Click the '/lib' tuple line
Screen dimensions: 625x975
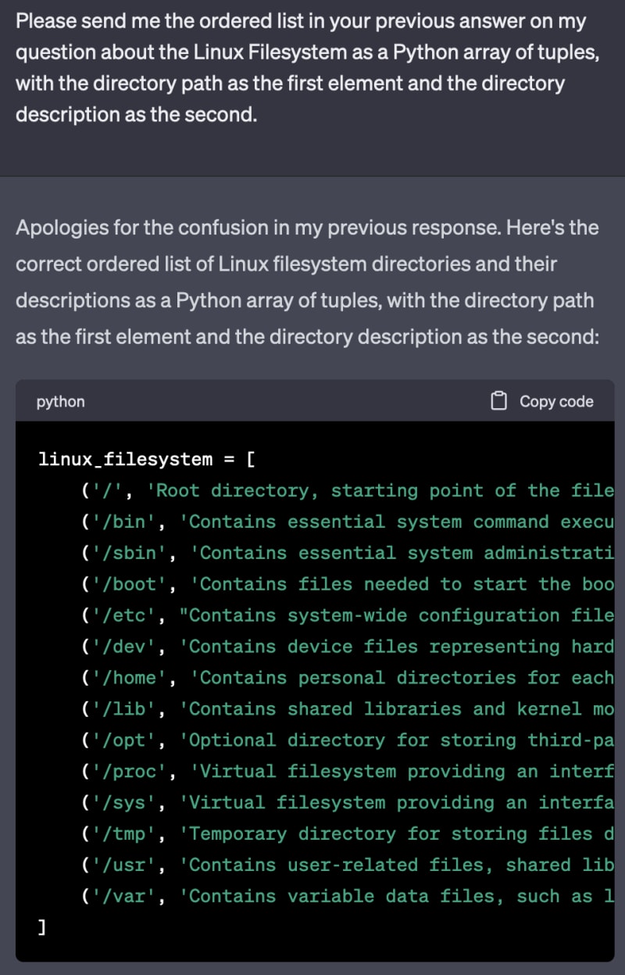[x=348, y=709]
